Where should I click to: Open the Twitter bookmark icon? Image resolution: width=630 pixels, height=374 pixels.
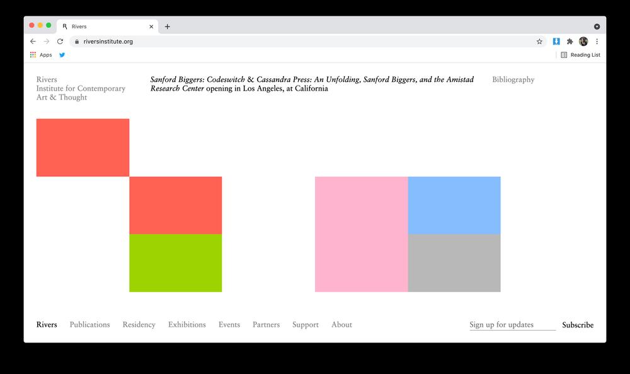pos(62,55)
